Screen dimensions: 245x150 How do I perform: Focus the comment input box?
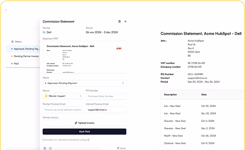85,140
